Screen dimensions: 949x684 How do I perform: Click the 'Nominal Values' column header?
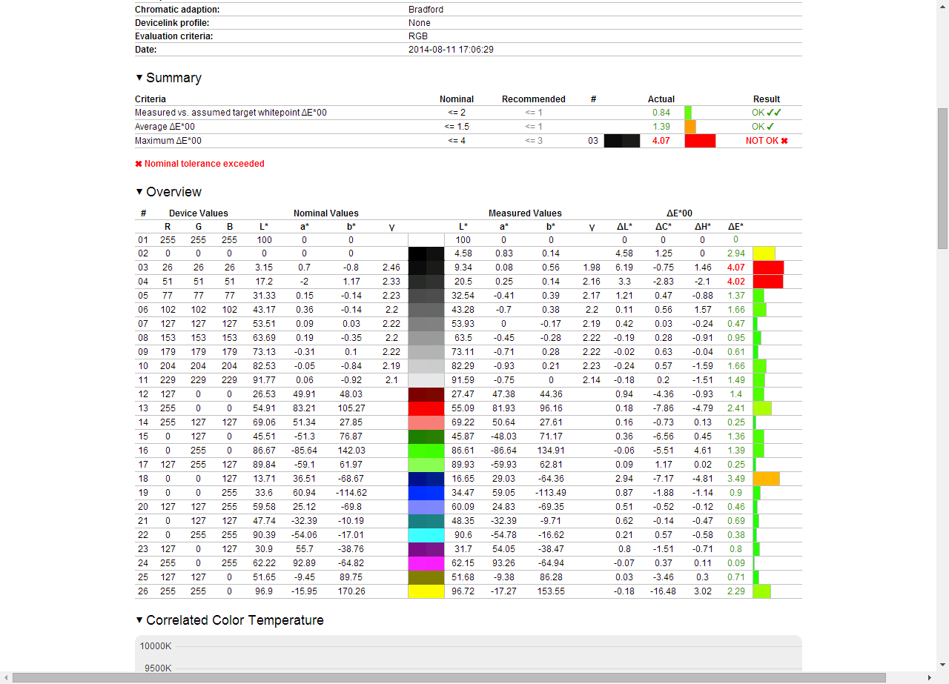click(x=325, y=213)
